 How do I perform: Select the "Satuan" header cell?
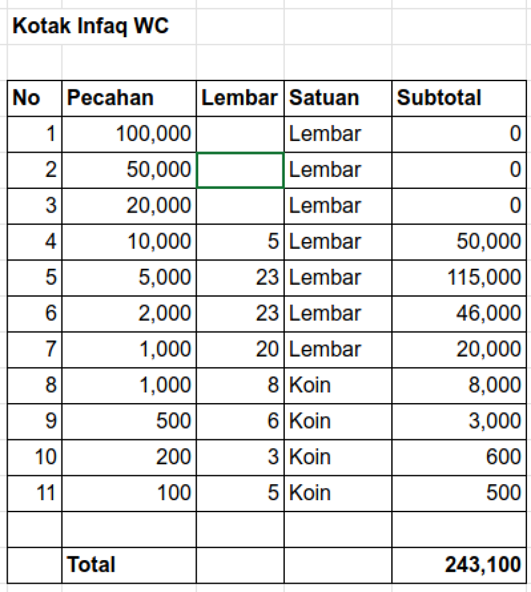click(337, 98)
